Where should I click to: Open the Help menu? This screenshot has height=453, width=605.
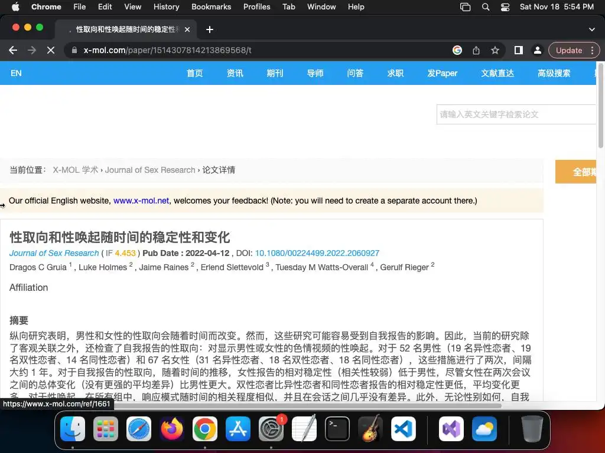pyautogui.click(x=356, y=7)
